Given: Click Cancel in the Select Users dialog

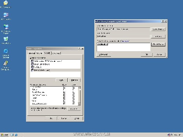Looking at the screenshot, I should (159, 54).
